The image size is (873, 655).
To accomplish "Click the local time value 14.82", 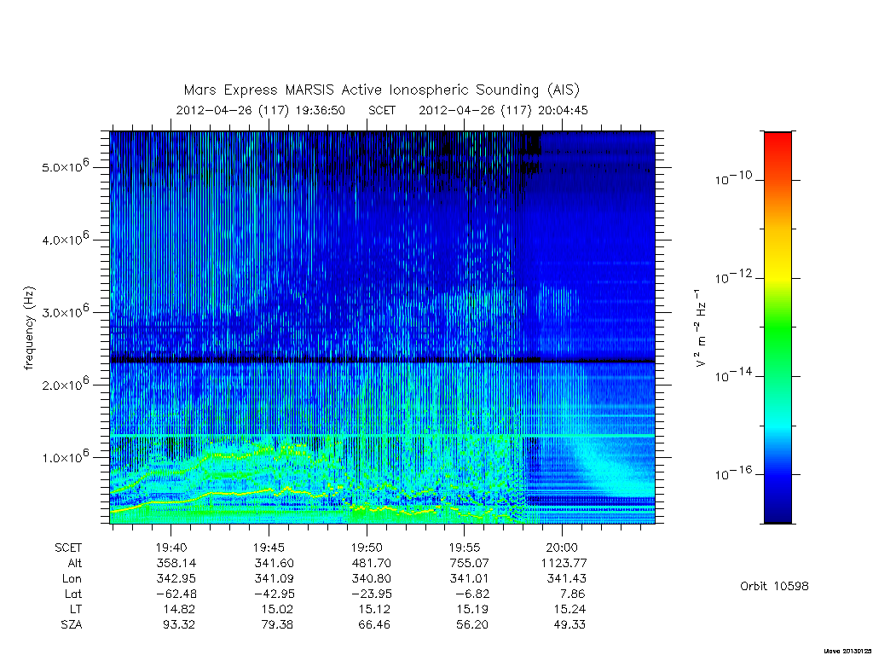I will (x=179, y=609).
